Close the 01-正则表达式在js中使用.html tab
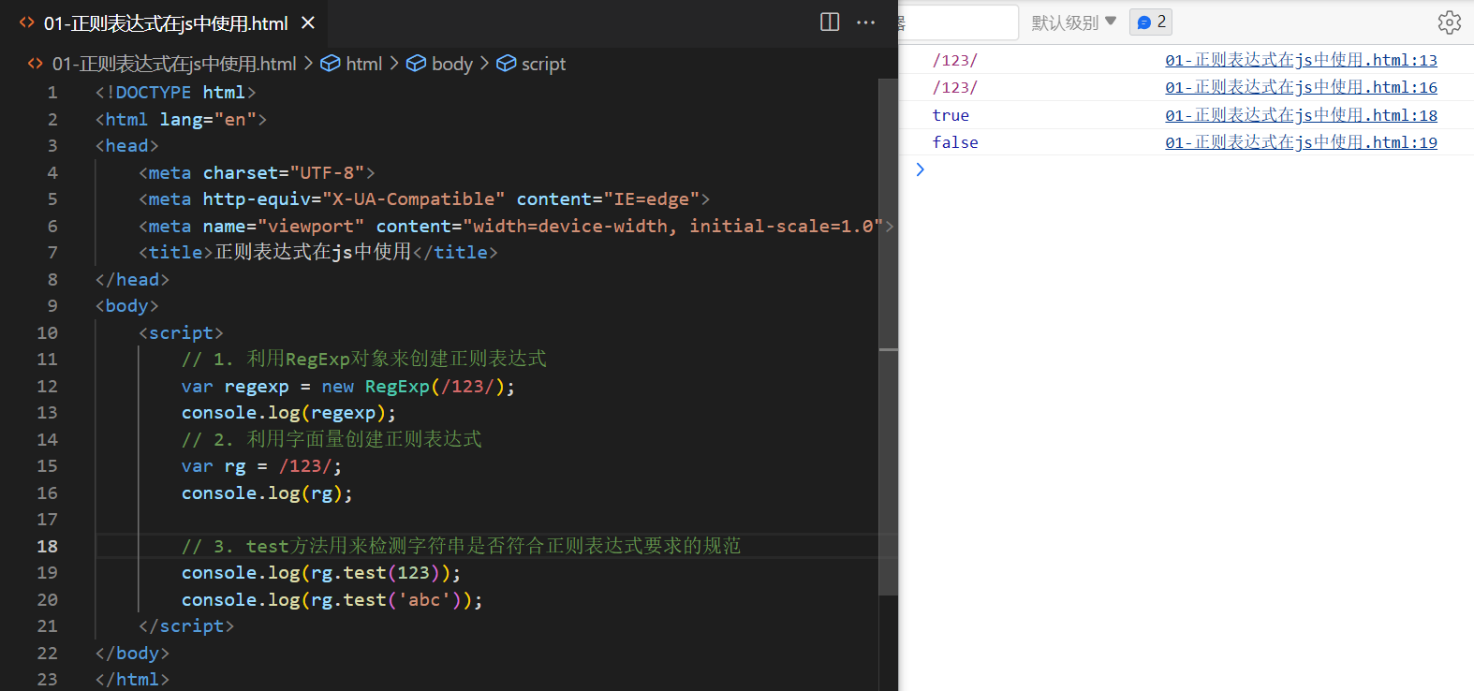 pos(308,22)
